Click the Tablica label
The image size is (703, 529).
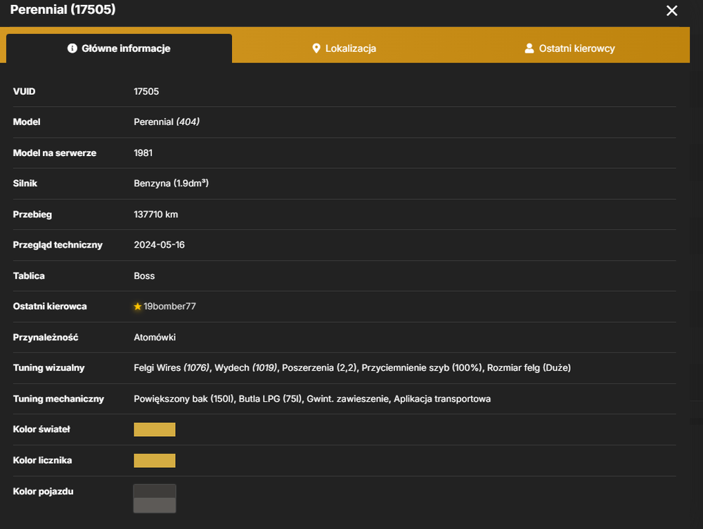(29, 276)
